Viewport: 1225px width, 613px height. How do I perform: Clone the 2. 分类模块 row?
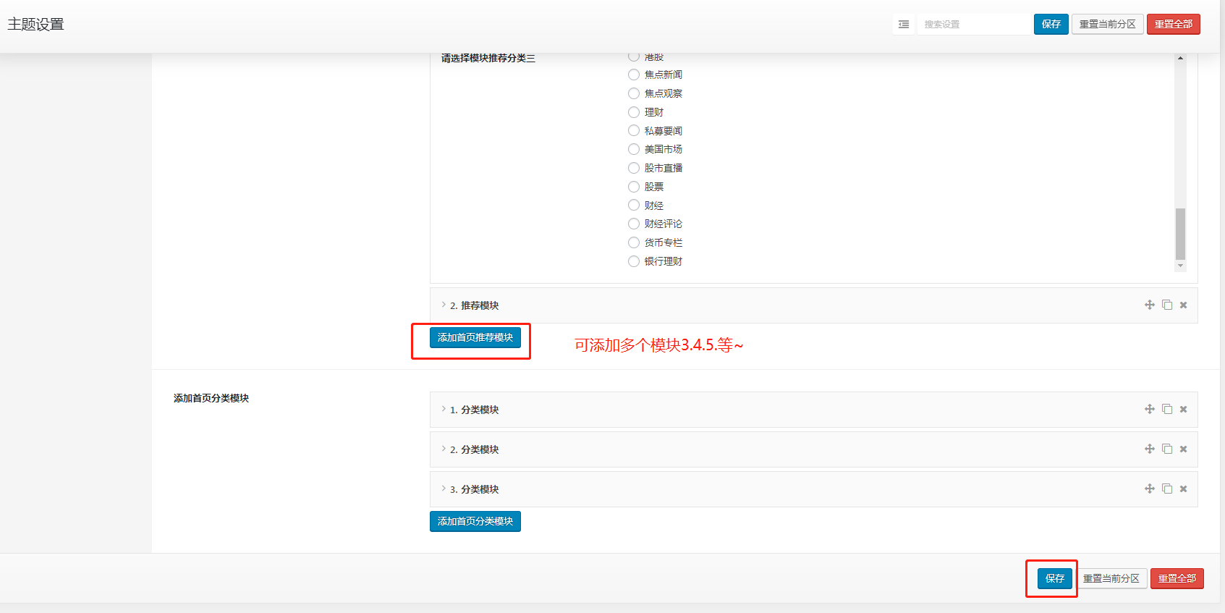(x=1167, y=449)
